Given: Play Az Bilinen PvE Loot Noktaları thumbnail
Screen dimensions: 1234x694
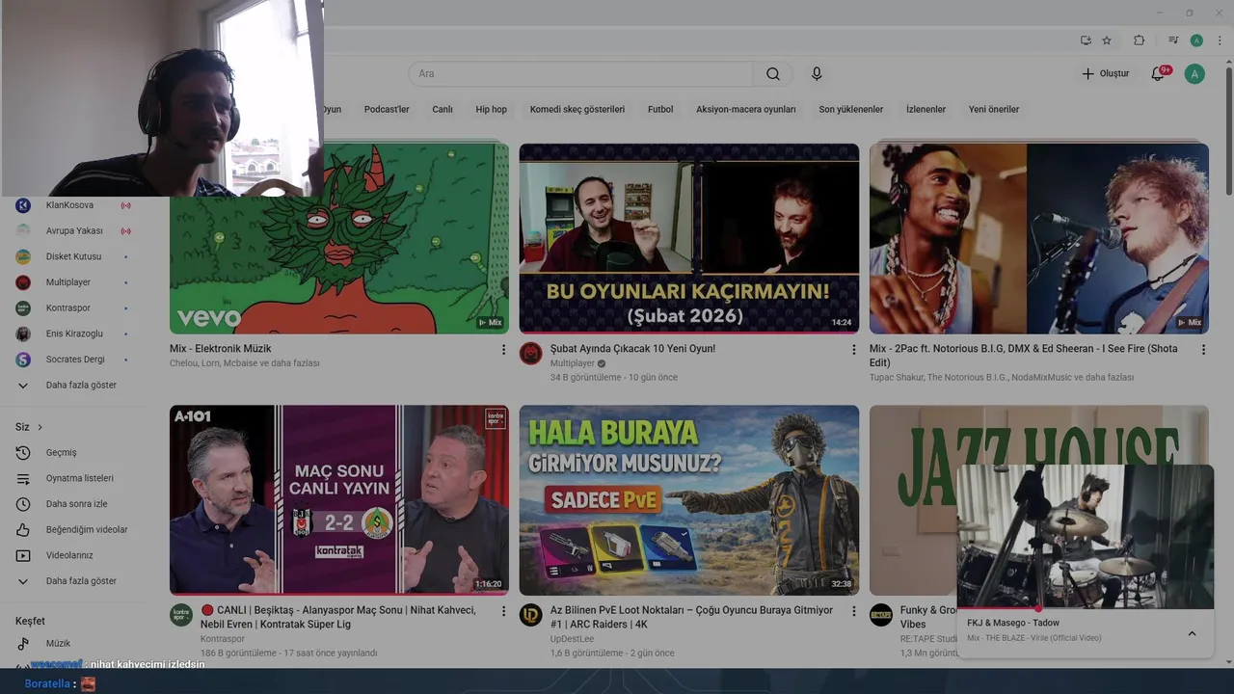Looking at the screenshot, I should tap(689, 499).
